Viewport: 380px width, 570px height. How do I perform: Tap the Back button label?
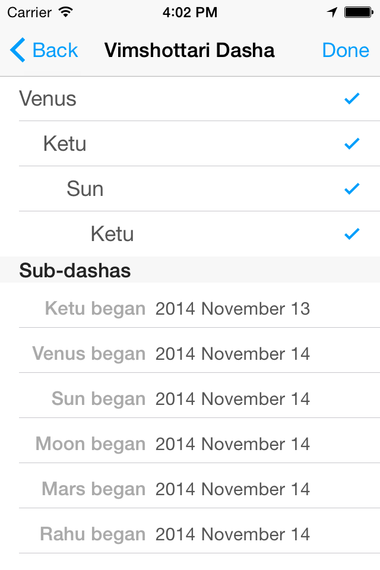55,50
